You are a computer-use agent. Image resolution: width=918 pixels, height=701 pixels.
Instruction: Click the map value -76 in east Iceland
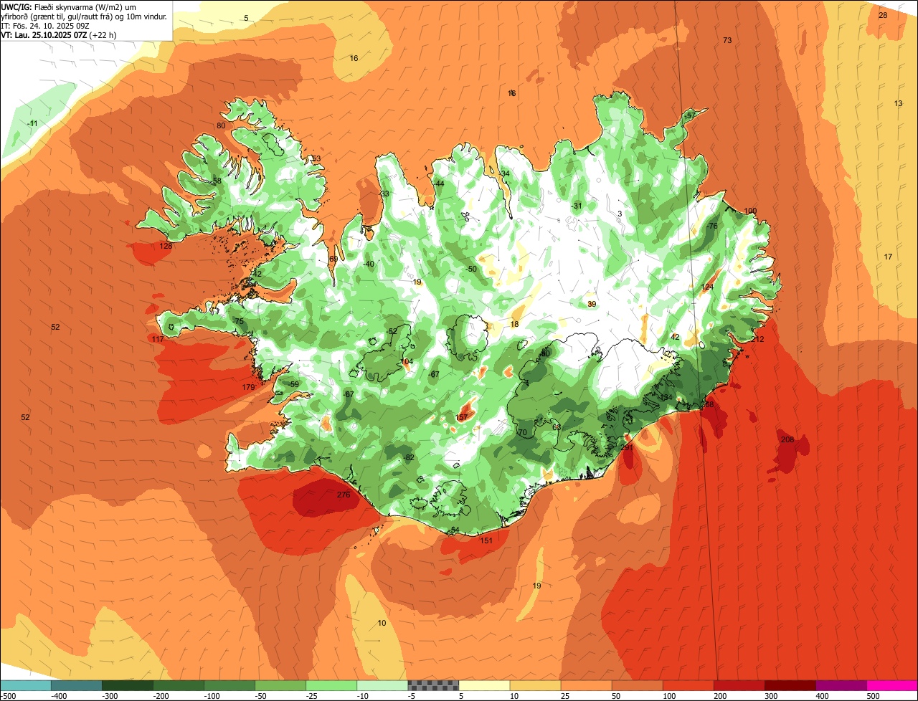click(711, 226)
